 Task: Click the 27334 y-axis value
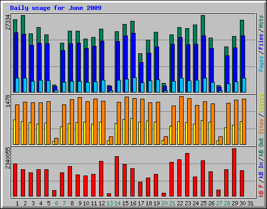8,22
